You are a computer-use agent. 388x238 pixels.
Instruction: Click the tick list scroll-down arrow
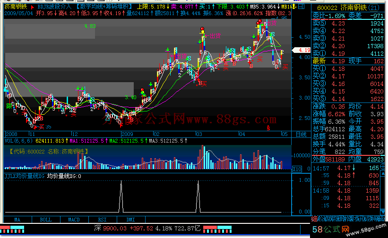(382, 212)
